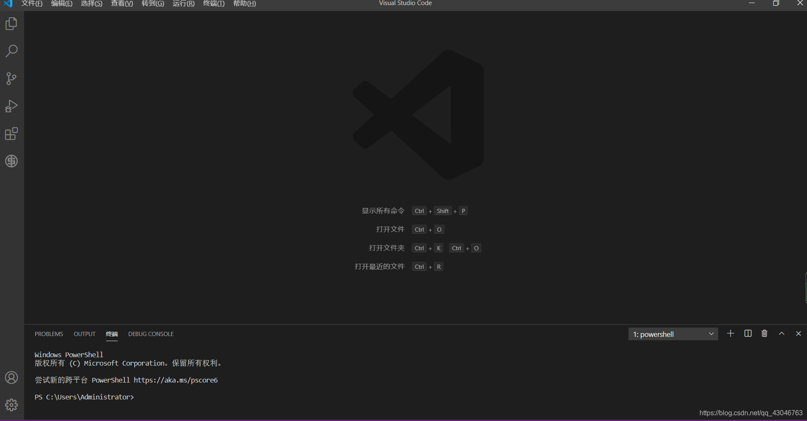Click the 打开文件夹 label
The height and width of the screenshot is (421, 807).
click(x=387, y=248)
